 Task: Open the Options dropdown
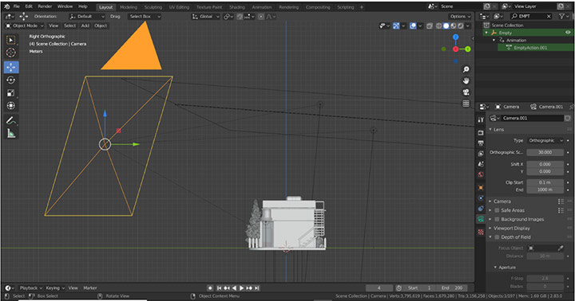coord(460,17)
